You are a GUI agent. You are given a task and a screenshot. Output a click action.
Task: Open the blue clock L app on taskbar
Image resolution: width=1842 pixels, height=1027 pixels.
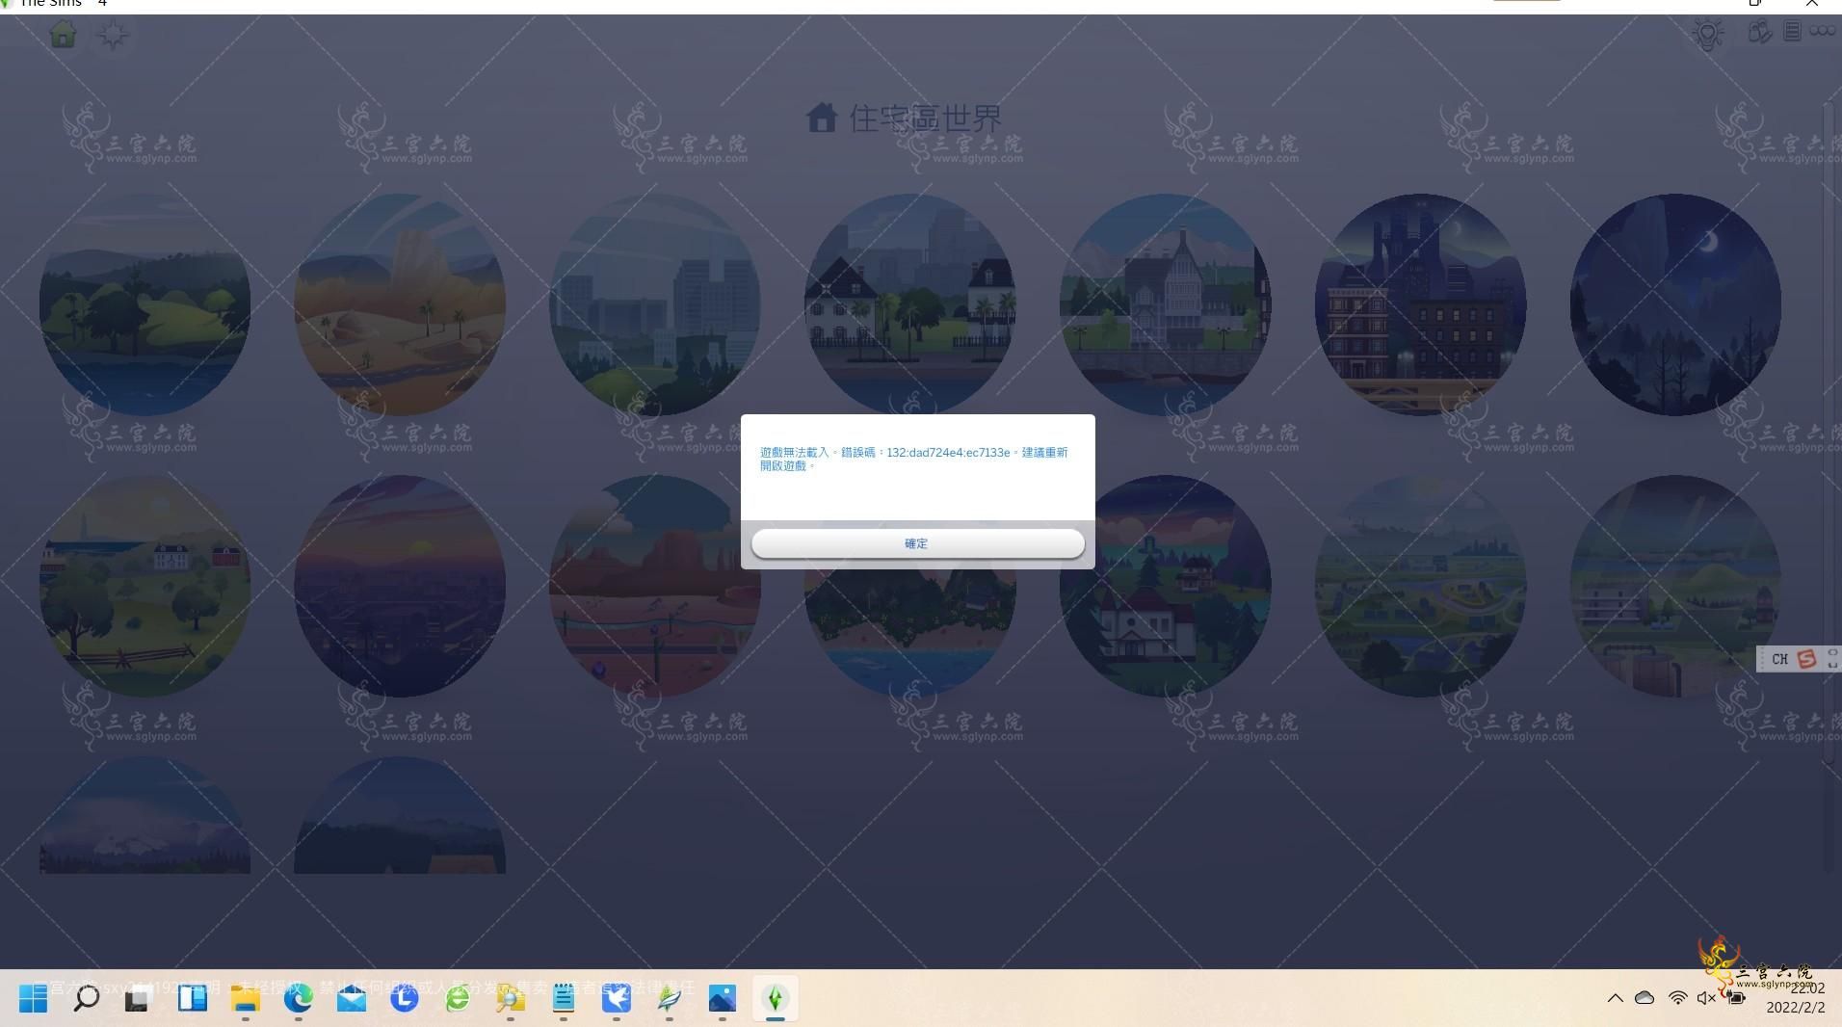click(404, 998)
